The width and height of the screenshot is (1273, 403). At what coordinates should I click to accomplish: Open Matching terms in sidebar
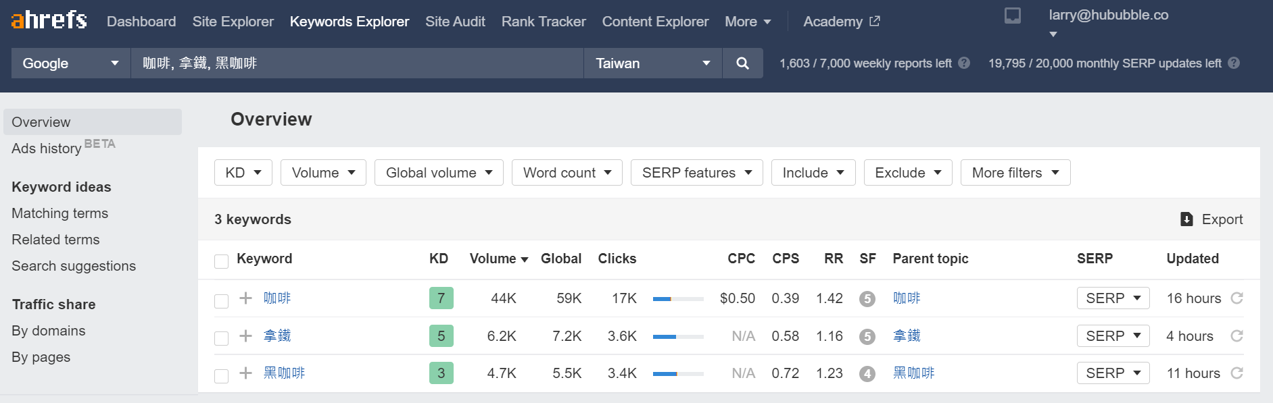(59, 213)
